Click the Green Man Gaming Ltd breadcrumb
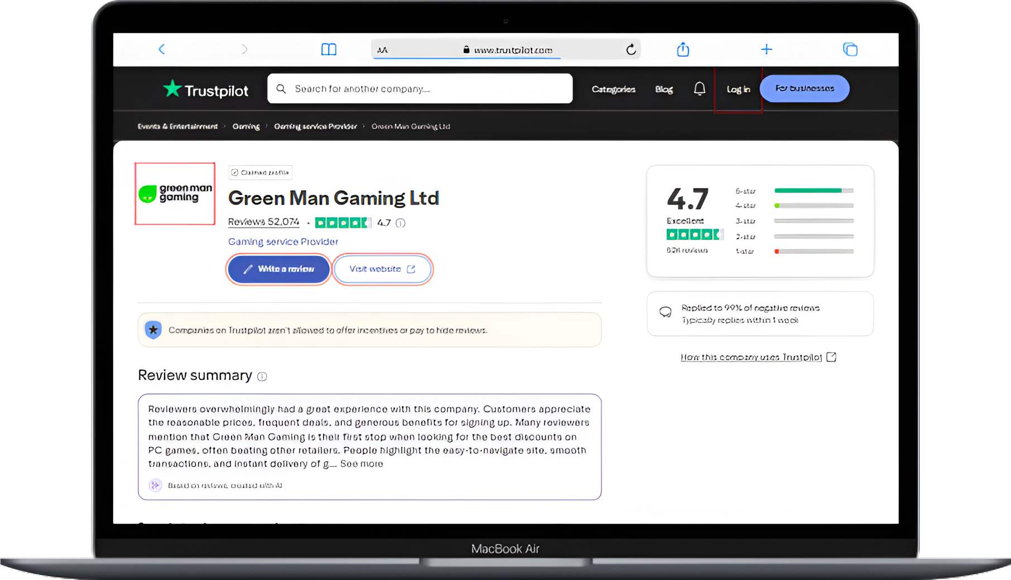 pyautogui.click(x=411, y=127)
